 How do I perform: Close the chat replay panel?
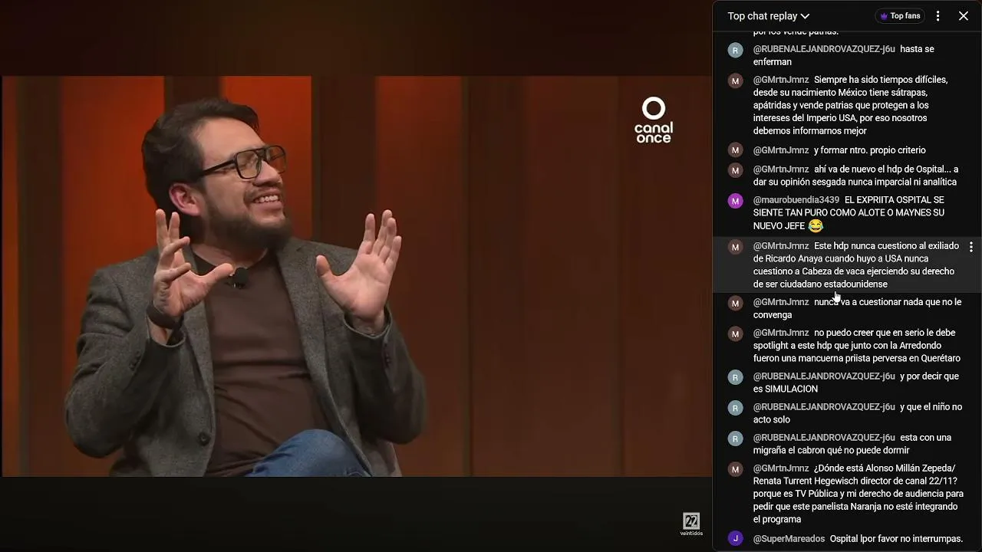964,16
